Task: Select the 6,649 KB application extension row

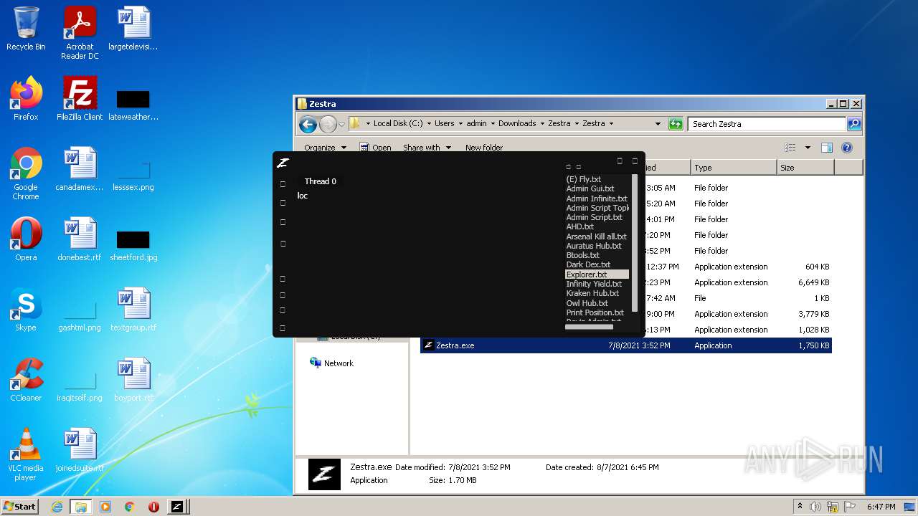Action: [739, 282]
